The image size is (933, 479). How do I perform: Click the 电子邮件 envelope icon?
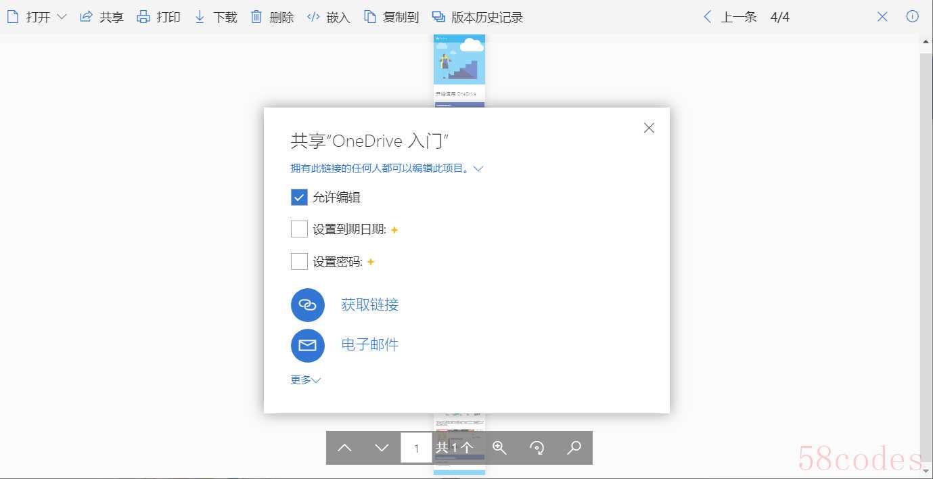tap(308, 345)
